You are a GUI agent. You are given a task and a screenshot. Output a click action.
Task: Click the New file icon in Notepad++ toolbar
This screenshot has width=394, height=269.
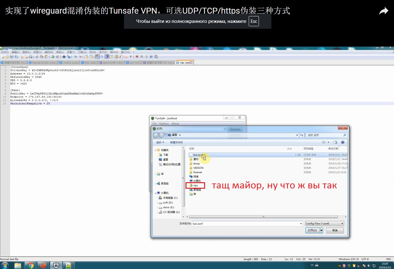coord(2,57)
